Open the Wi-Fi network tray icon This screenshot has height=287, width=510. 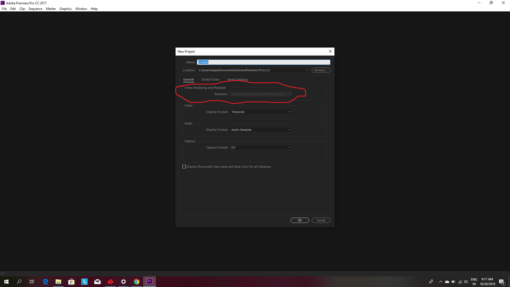coord(459,282)
